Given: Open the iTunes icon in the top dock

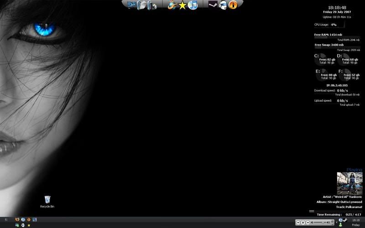Looking at the screenshot, I should click(193, 5).
